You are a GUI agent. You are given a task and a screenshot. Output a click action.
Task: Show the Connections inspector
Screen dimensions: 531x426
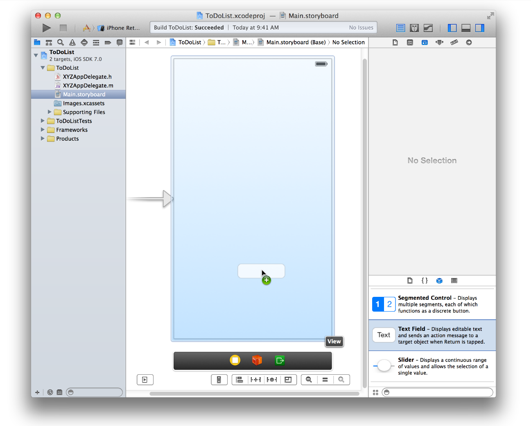[469, 42]
